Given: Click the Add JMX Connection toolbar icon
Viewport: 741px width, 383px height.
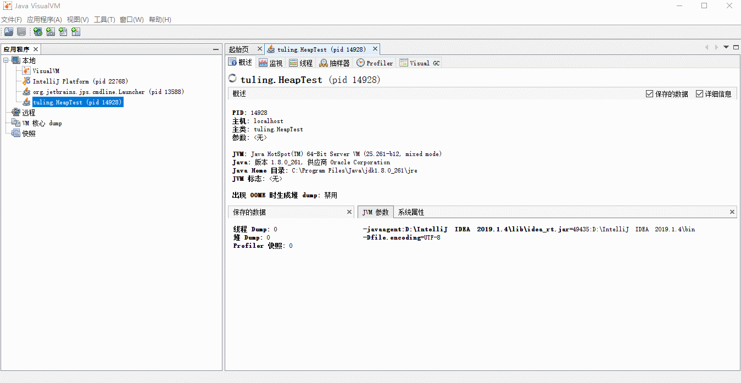Looking at the screenshot, I should tap(51, 32).
